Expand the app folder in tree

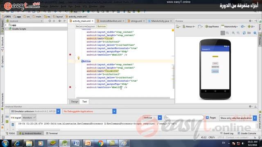tap(6, 25)
